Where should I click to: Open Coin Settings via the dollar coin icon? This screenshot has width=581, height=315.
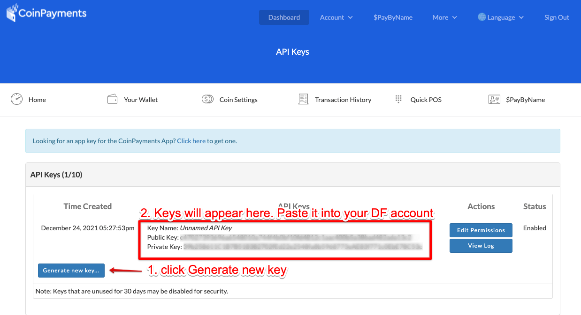207,99
